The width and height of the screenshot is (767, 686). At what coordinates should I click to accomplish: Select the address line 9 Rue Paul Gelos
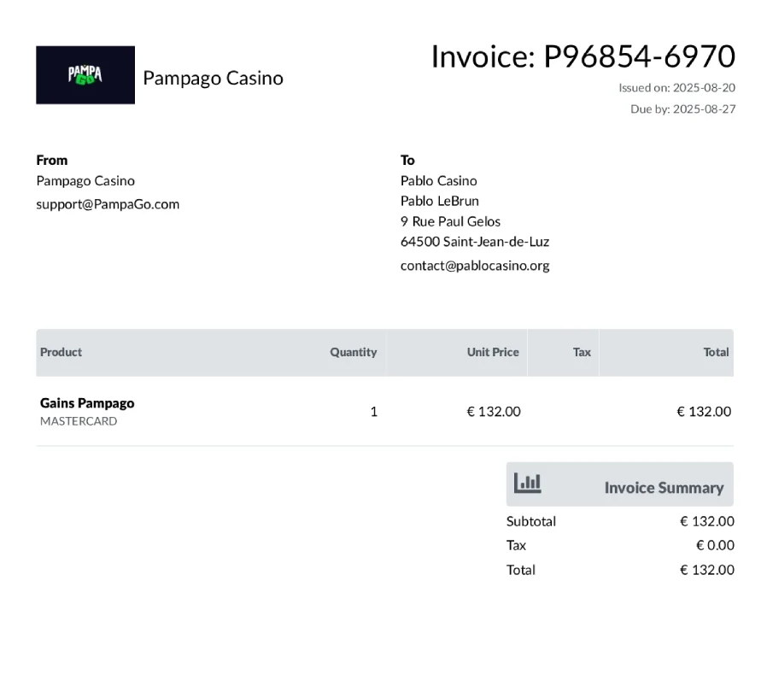click(450, 221)
